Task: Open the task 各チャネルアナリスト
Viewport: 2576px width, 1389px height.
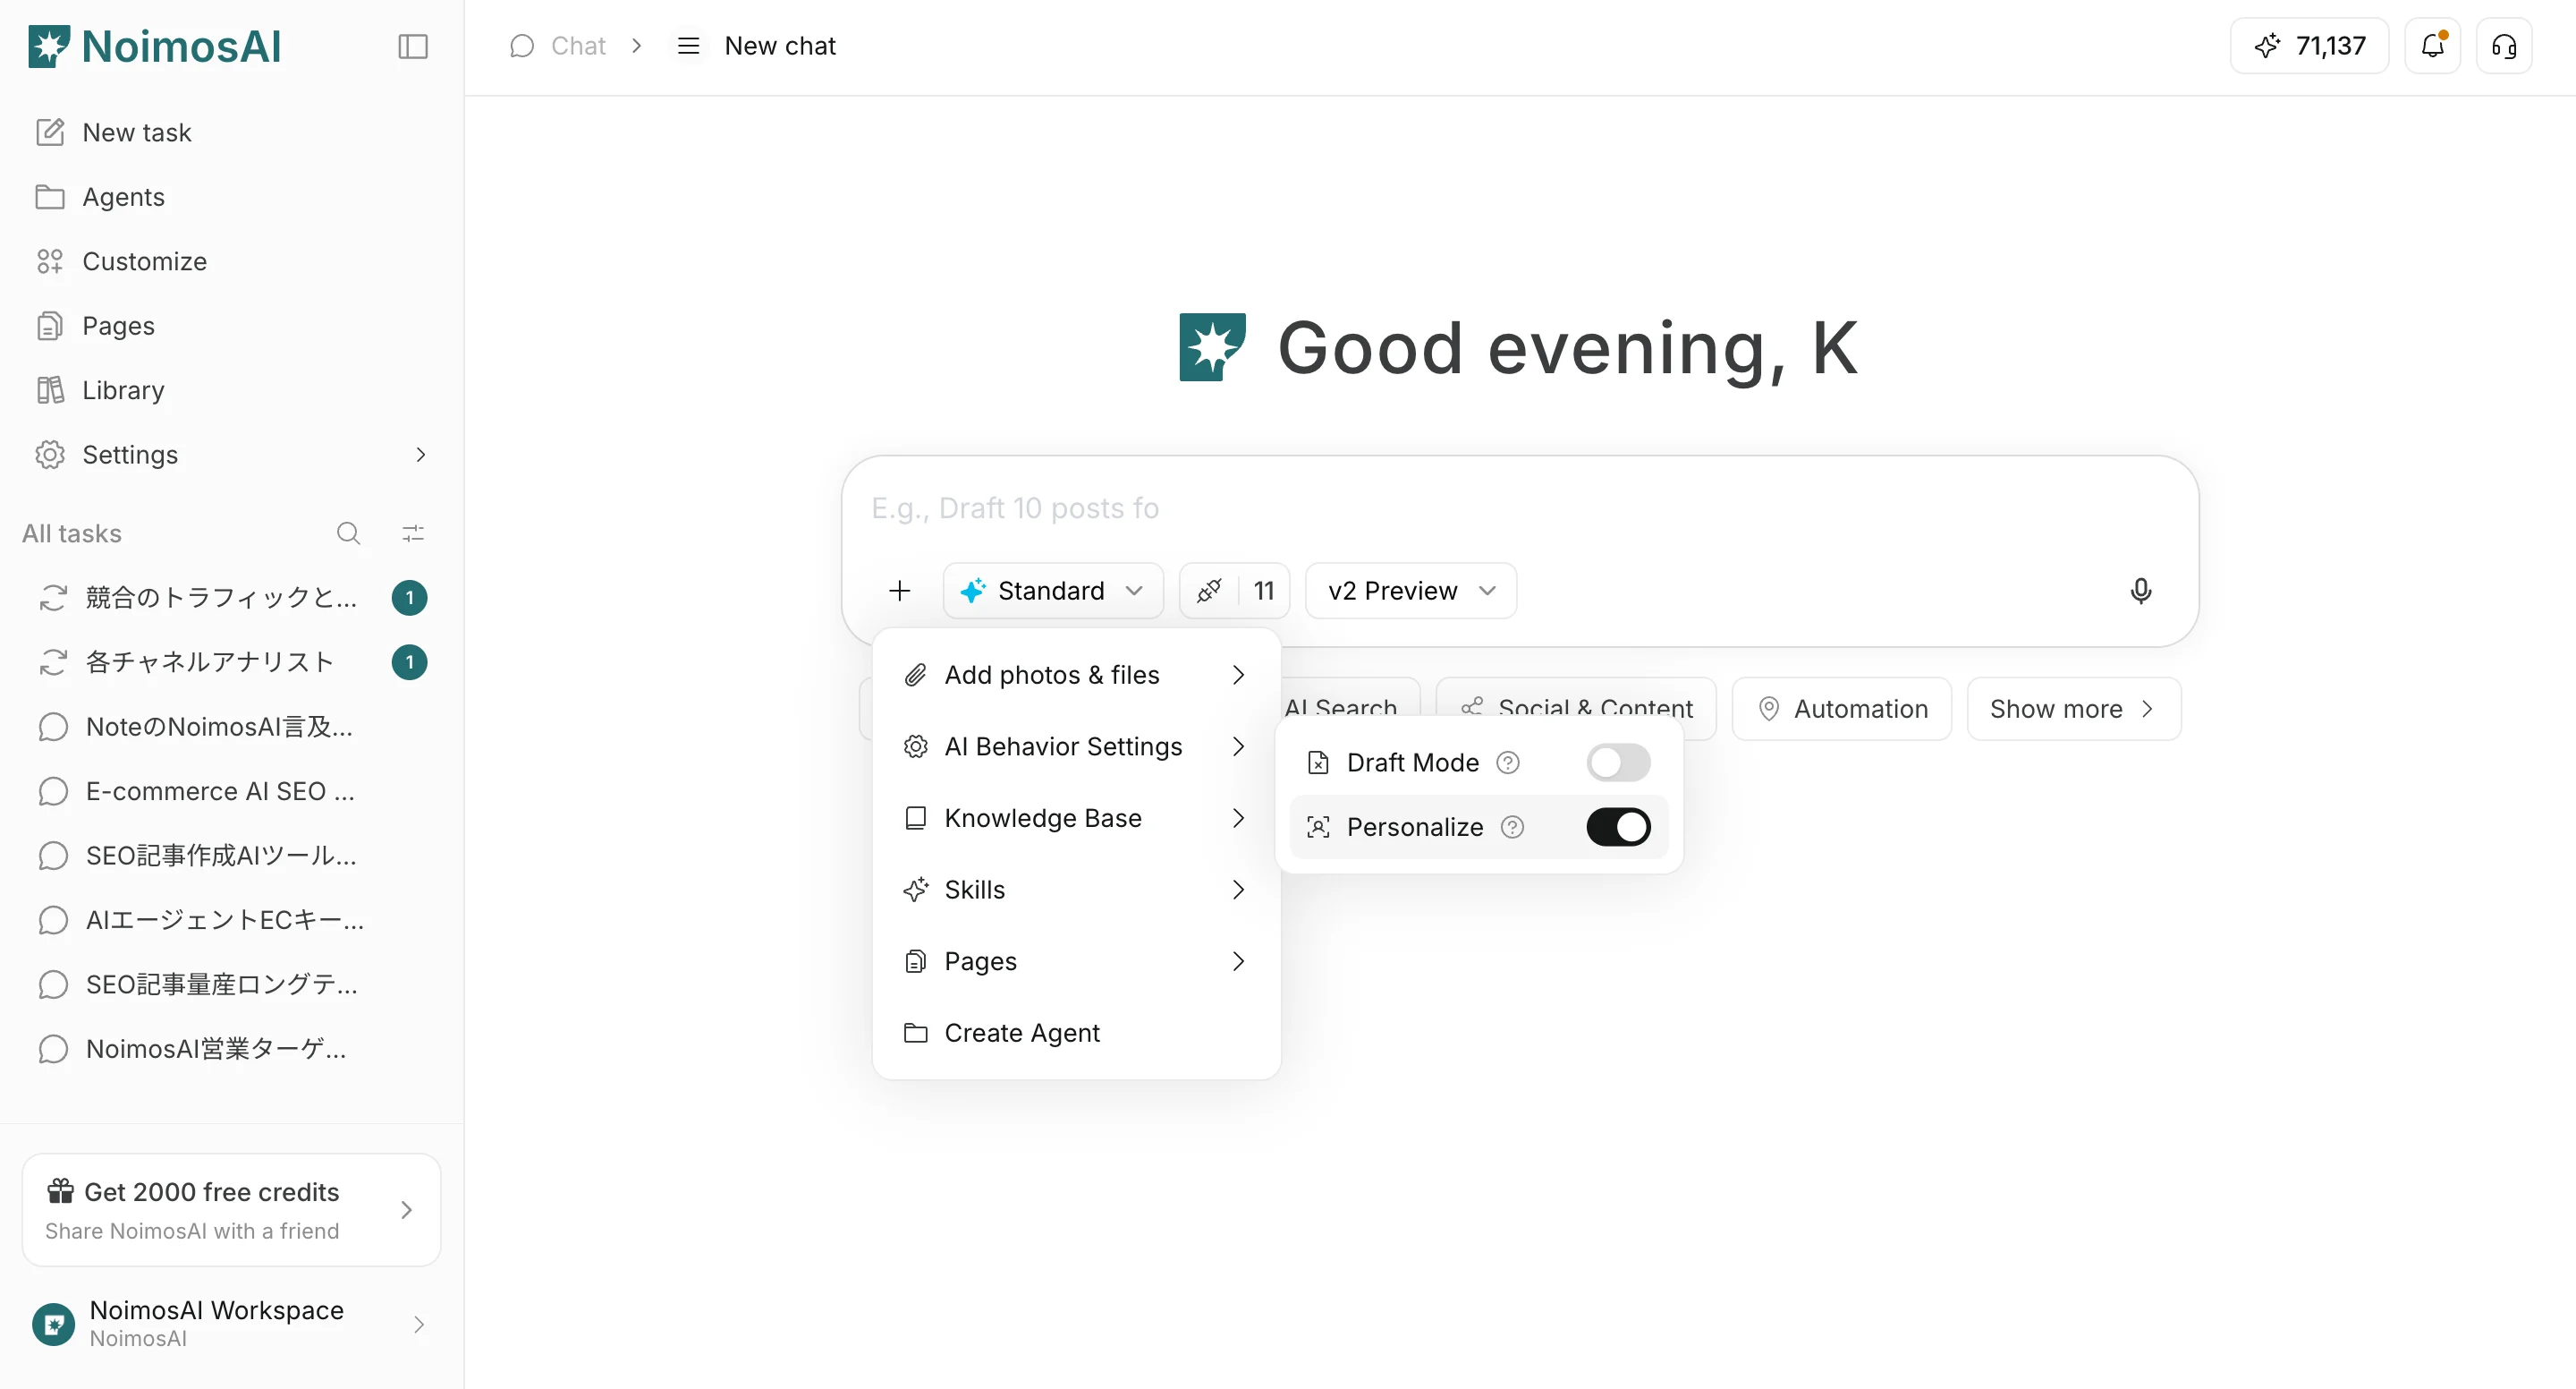Action: point(232,661)
